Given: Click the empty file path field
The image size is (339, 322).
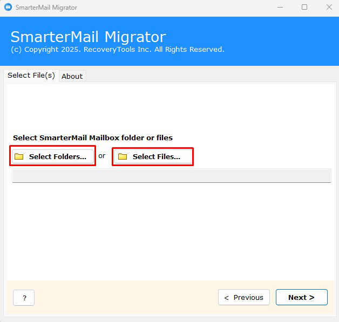Looking at the screenshot, I should tap(172, 176).
